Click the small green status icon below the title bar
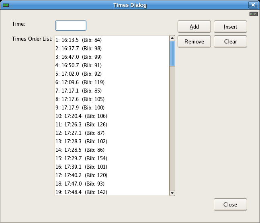260x223 pixels. 253,14
